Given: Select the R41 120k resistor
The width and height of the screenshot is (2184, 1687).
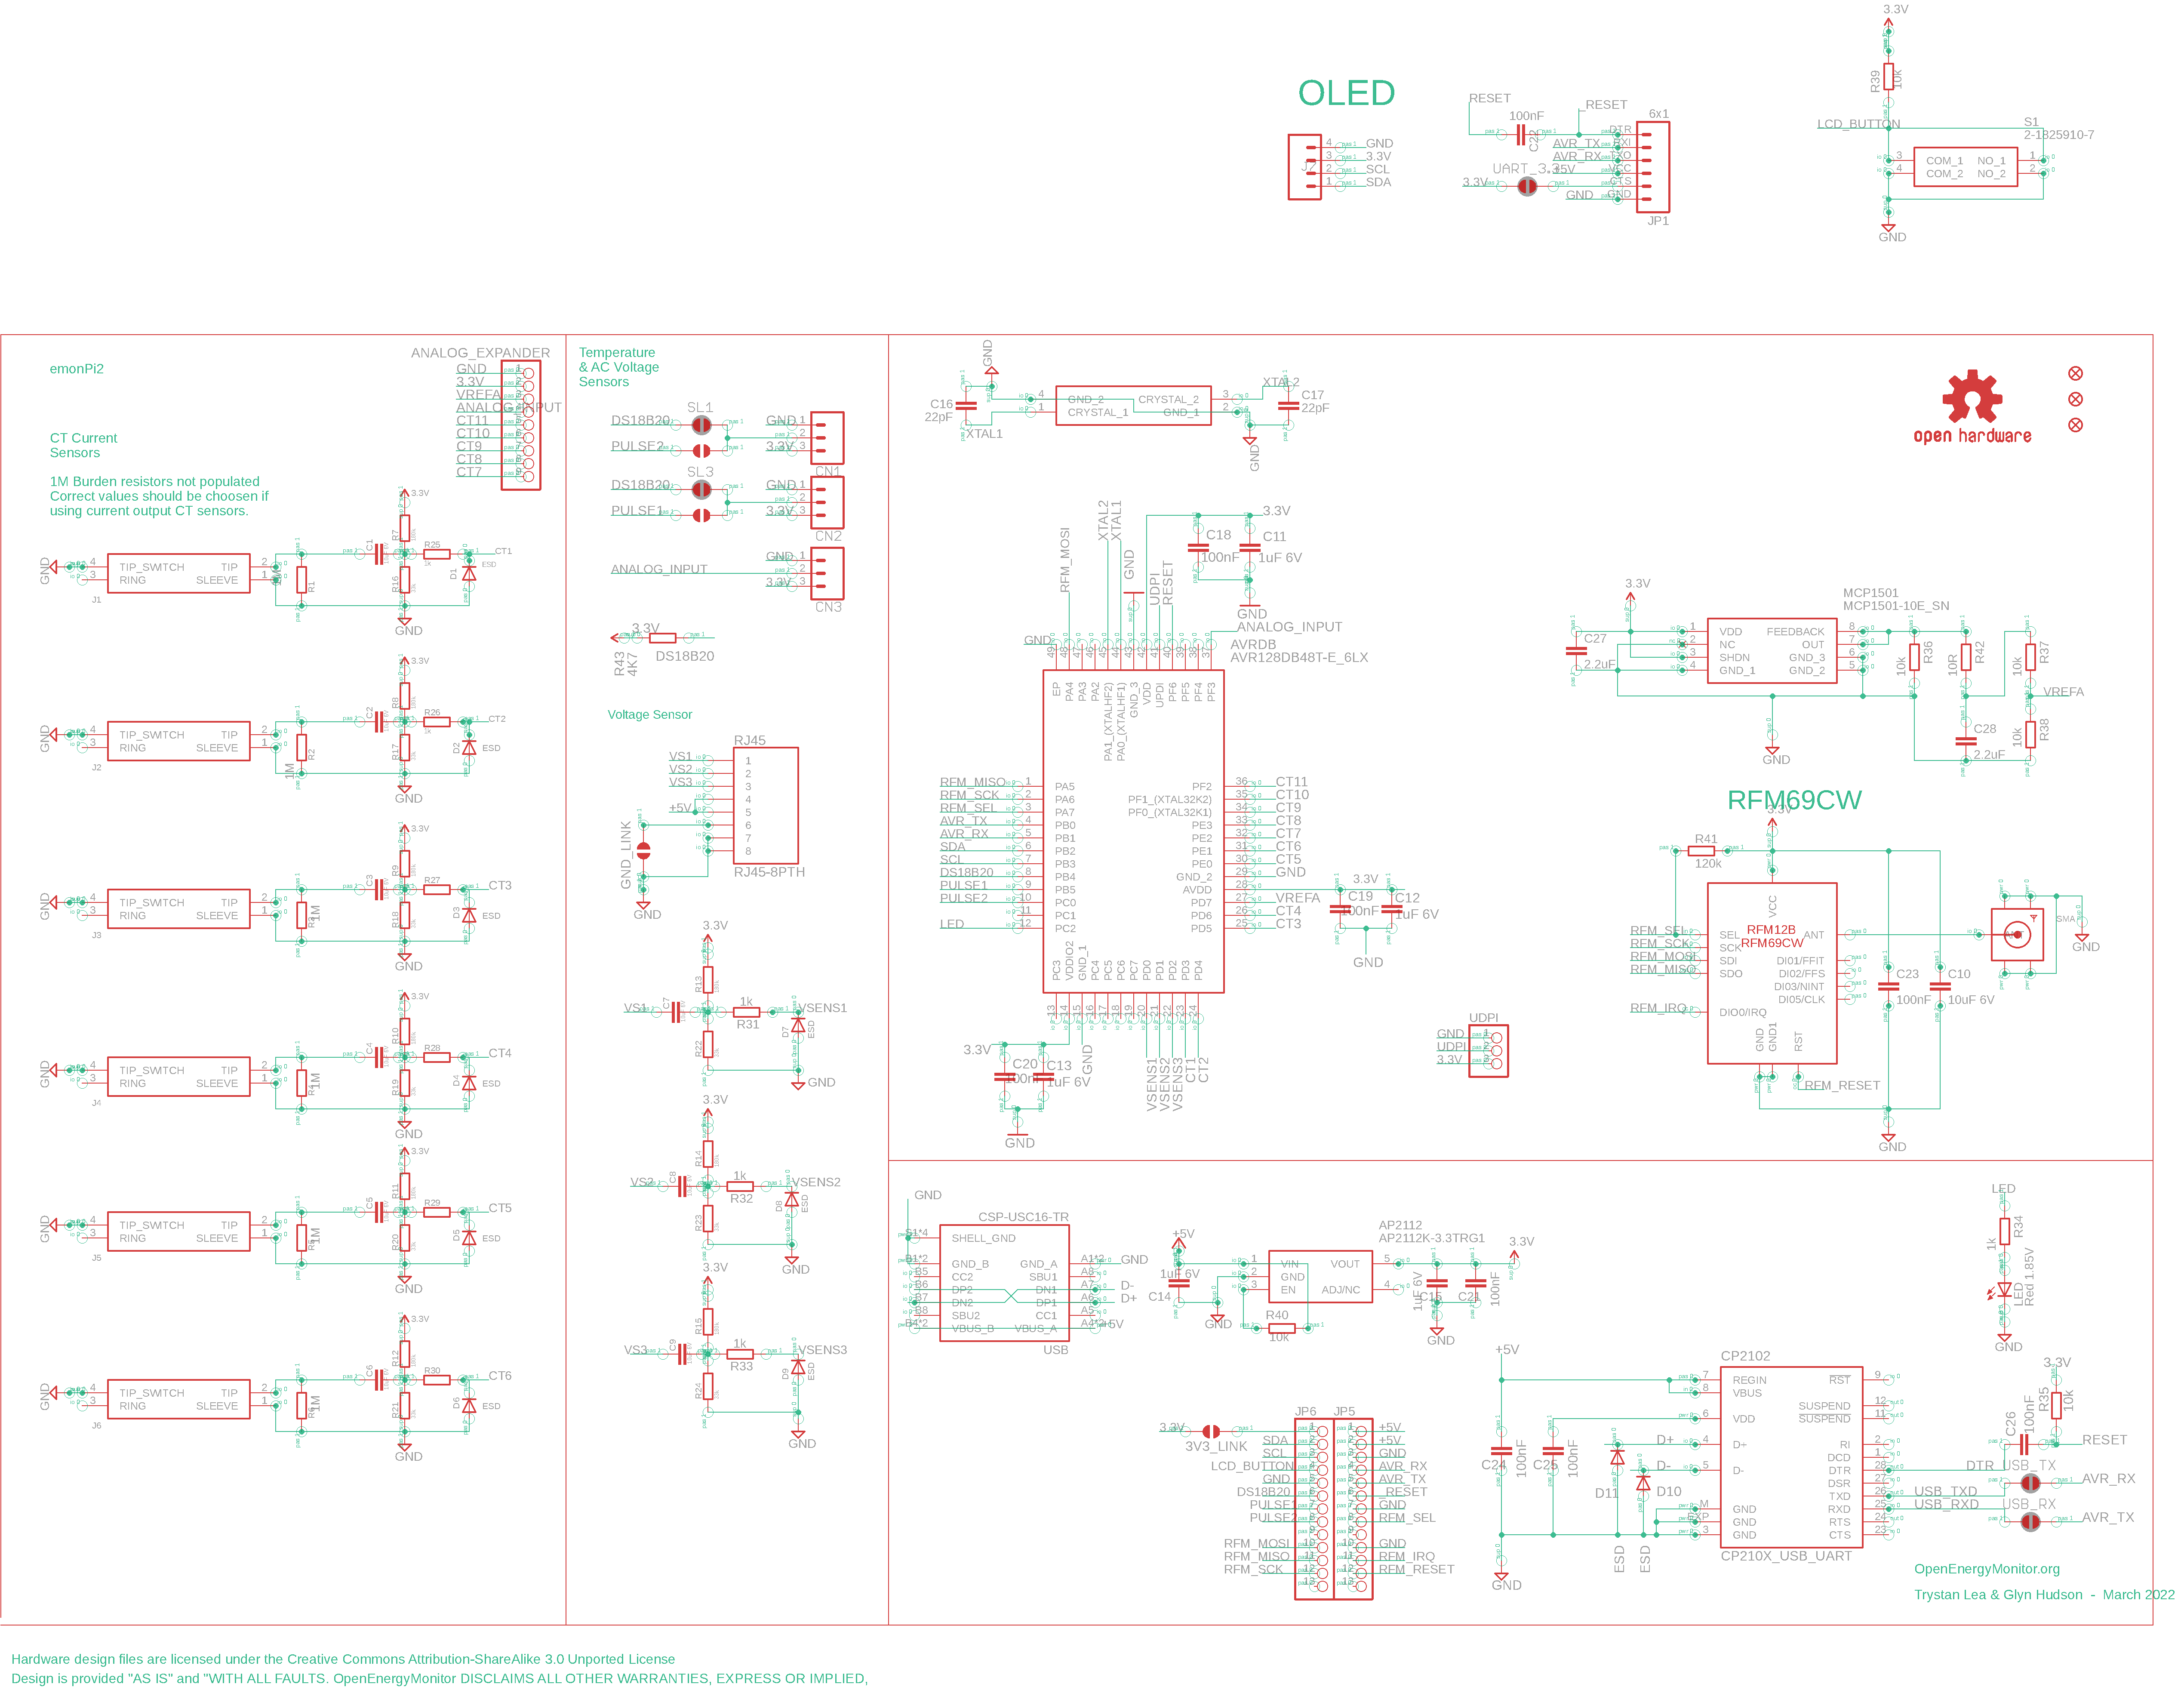Looking at the screenshot, I should (x=1701, y=851).
